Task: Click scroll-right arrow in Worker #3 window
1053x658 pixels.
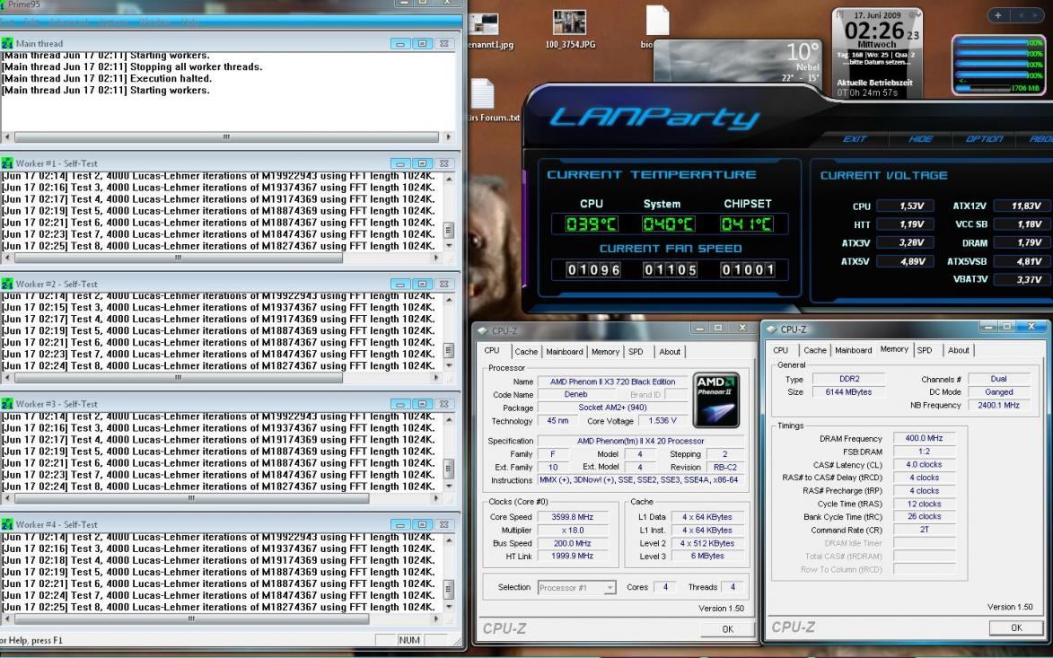Action: [x=436, y=498]
